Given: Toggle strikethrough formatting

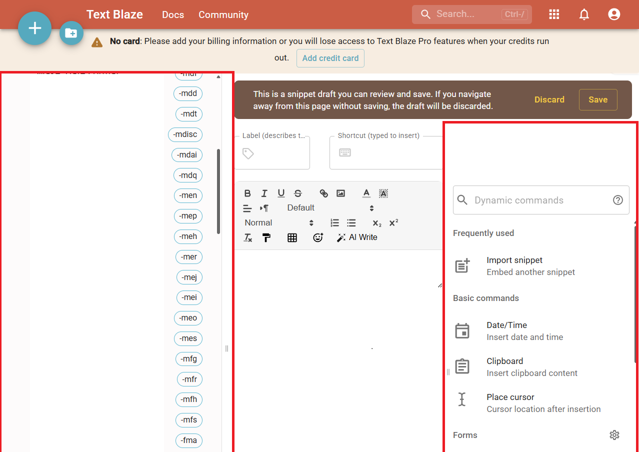Looking at the screenshot, I should [298, 193].
